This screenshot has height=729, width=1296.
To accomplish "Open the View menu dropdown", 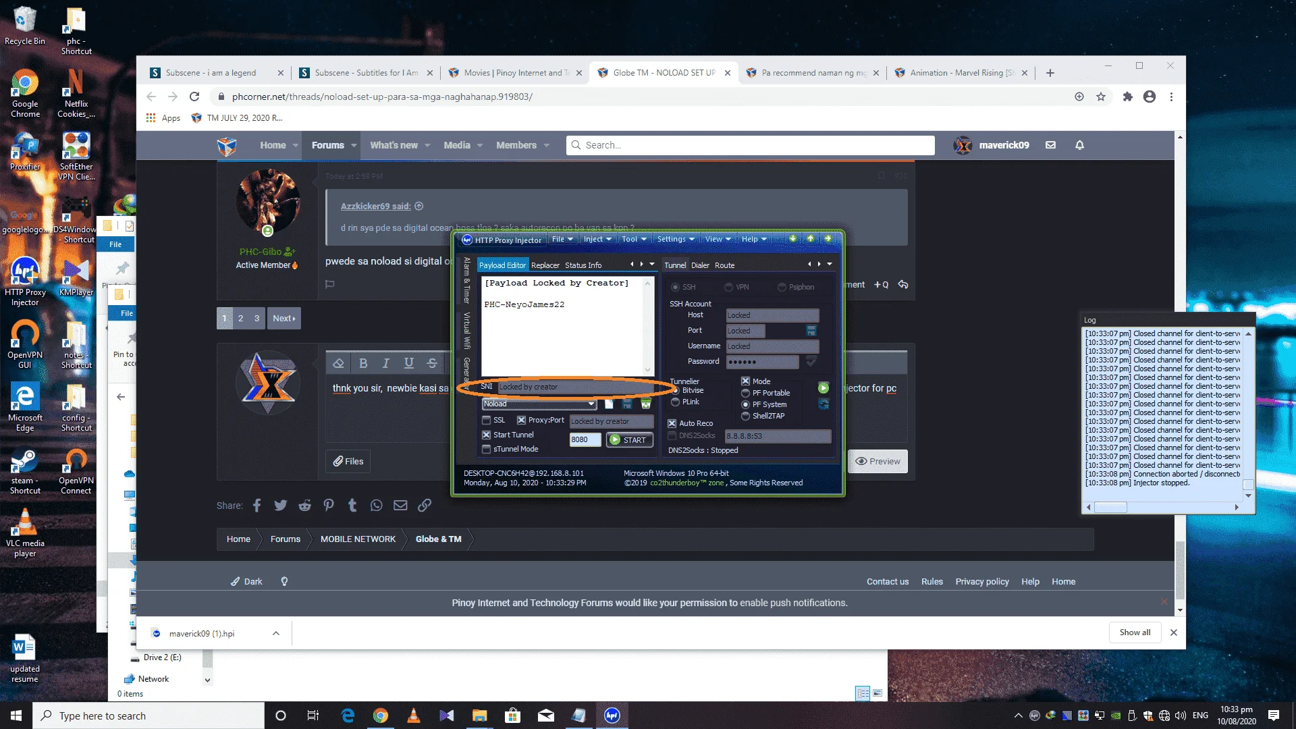I will point(718,239).
